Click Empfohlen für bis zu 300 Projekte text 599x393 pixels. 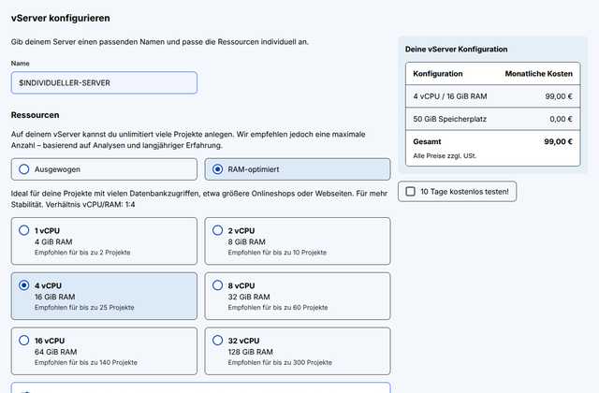click(280, 362)
